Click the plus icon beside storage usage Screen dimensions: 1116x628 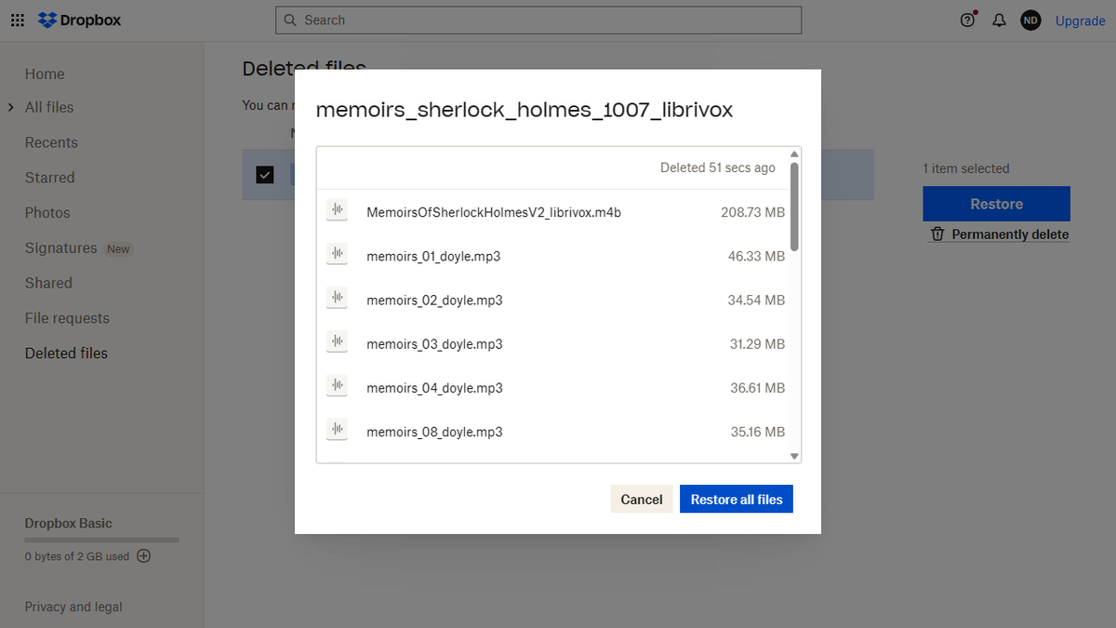click(x=143, y=555)
